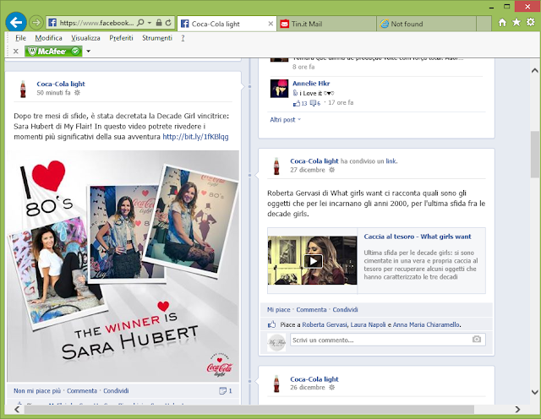The image size is (541, 419).
Task: Click the security lock icon in address bar
Action: pos(159,23)
